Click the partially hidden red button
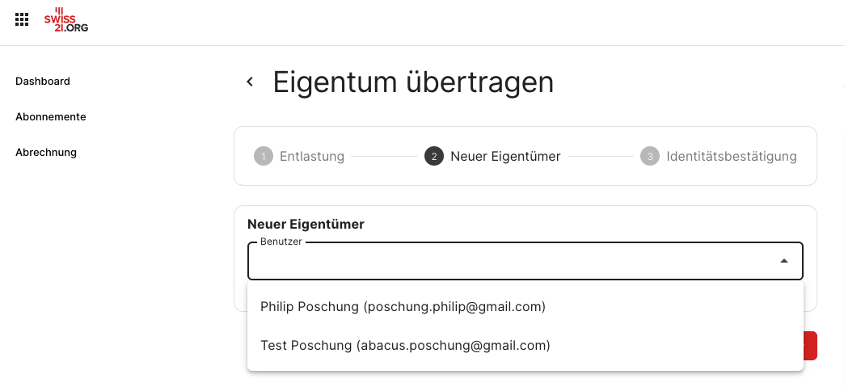Image resolution: width=844 pixels, height=387 pixels. pos(811,346)
